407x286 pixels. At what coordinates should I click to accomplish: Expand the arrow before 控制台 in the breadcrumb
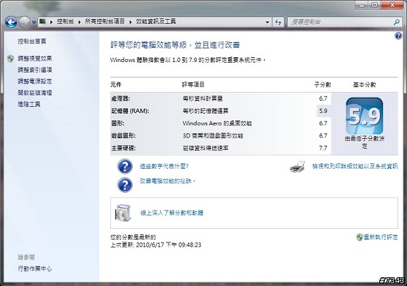pos(52,22)
